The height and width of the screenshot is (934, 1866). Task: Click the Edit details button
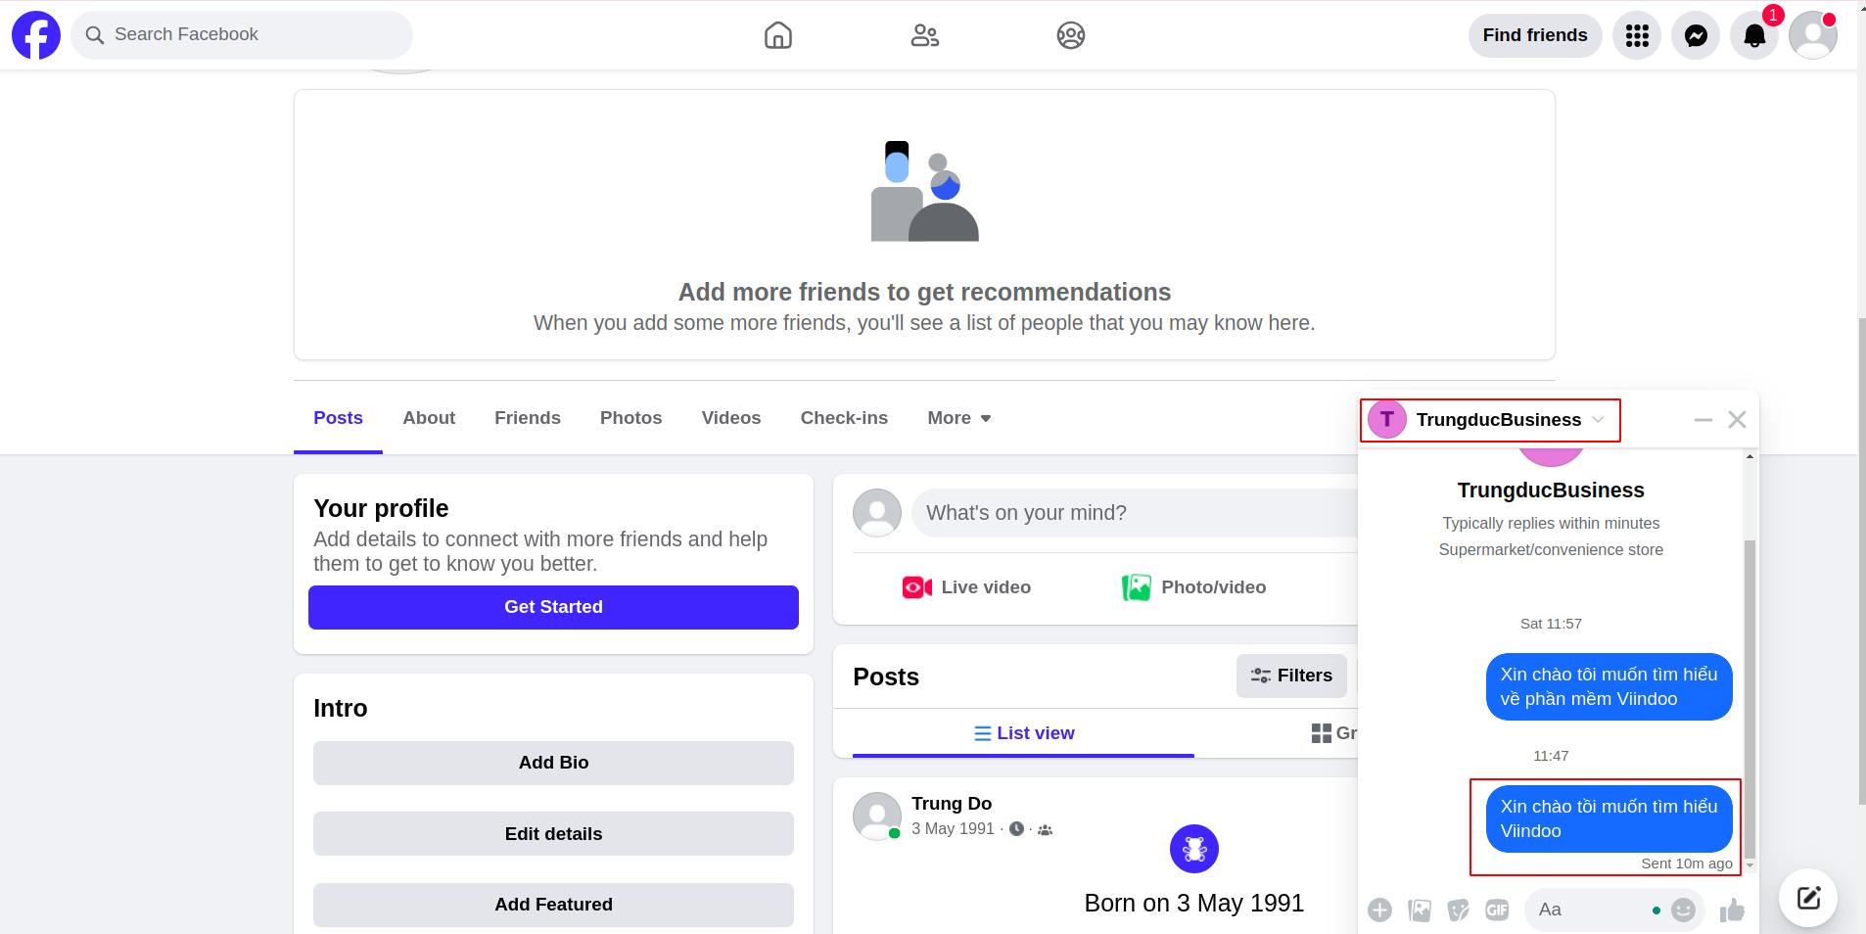(553, 834)
